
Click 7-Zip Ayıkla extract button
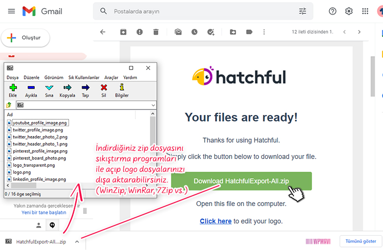click(x=31, y=91)
